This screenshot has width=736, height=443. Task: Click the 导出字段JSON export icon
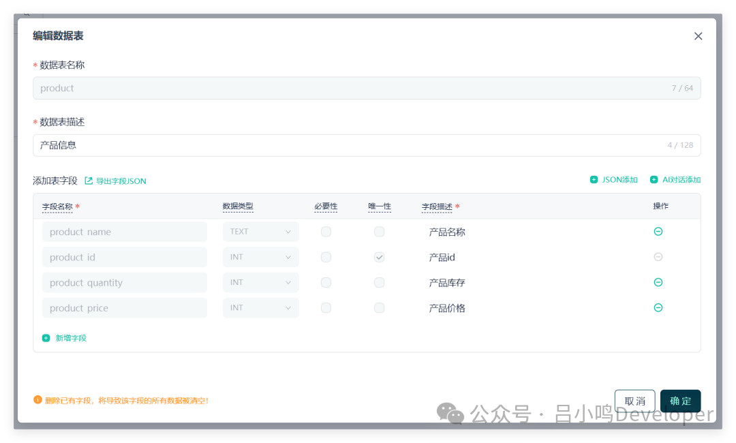tap(88, 181)
